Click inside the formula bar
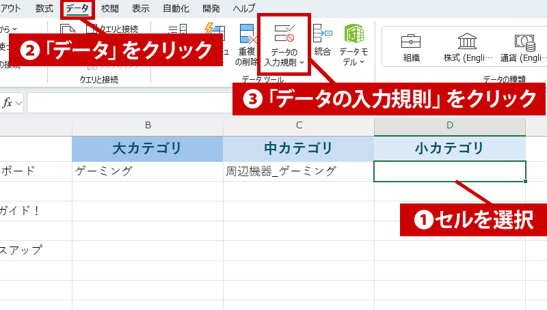Image resolution: width=547 pixels, height=310 pixels. pos(130,103)
